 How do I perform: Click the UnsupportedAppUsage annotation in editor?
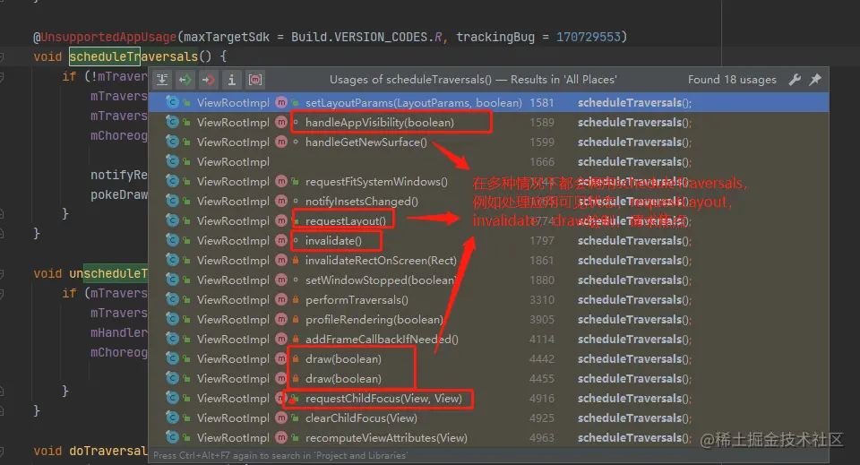[105, 37]
